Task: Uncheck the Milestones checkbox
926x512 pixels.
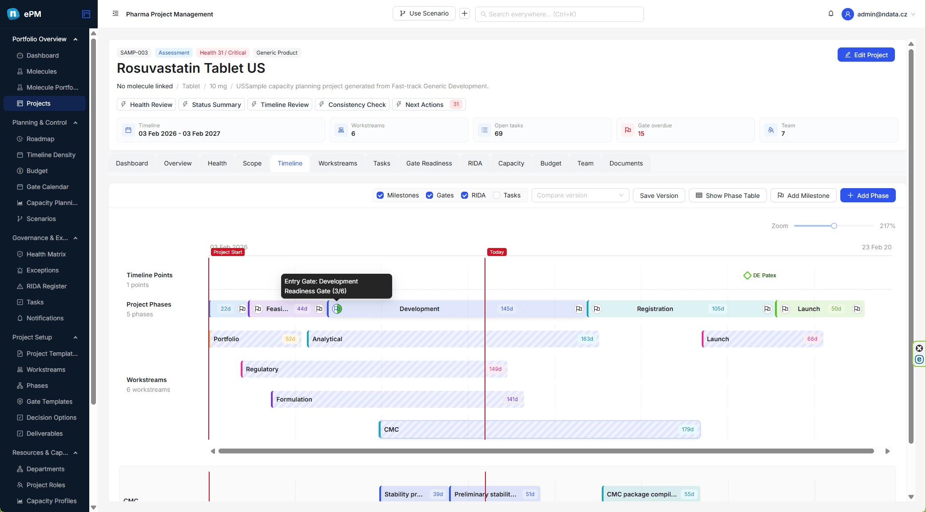Action: click(380, 195)
